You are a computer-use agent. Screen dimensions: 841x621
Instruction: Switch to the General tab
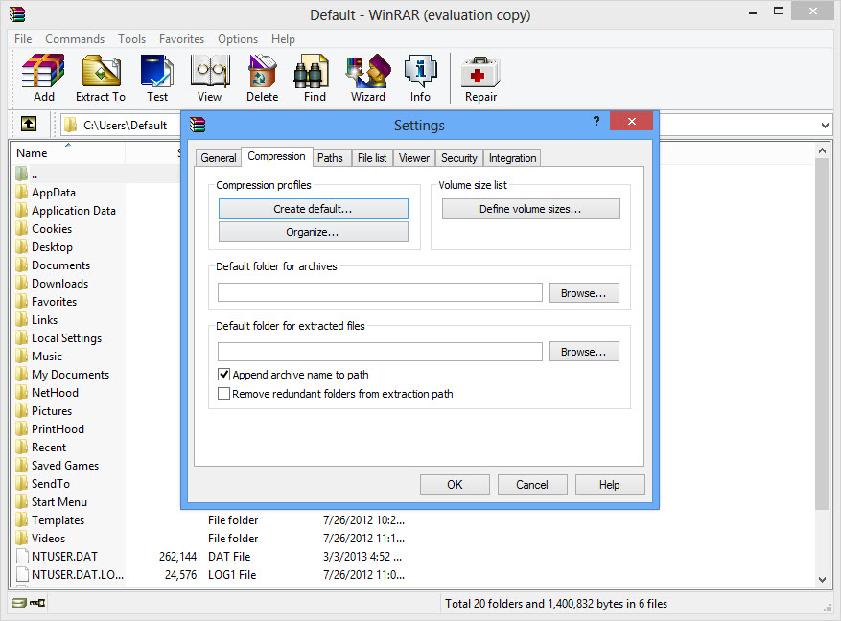[x=219, y=158]
